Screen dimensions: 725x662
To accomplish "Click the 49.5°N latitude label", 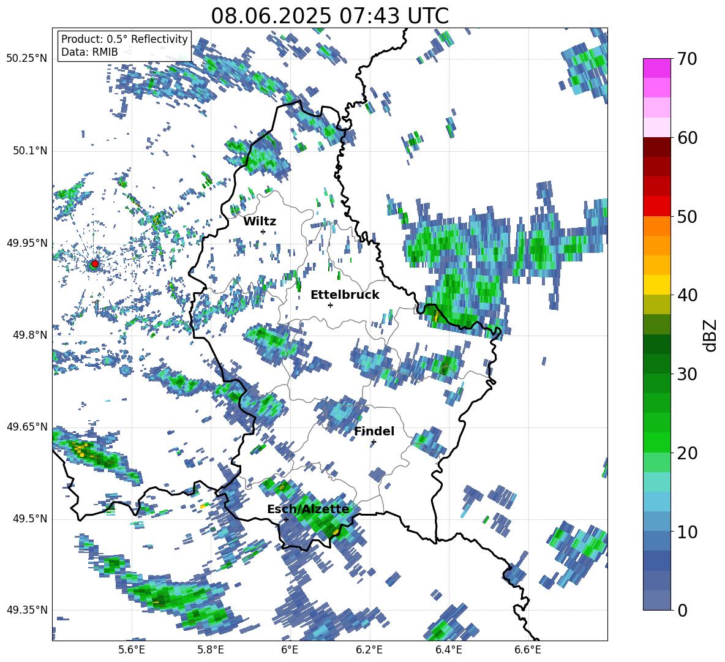I will tap(29, 519).
